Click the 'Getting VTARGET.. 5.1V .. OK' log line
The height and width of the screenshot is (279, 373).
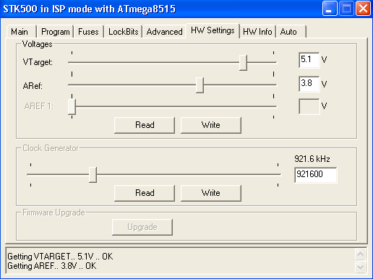pos(60,257)
